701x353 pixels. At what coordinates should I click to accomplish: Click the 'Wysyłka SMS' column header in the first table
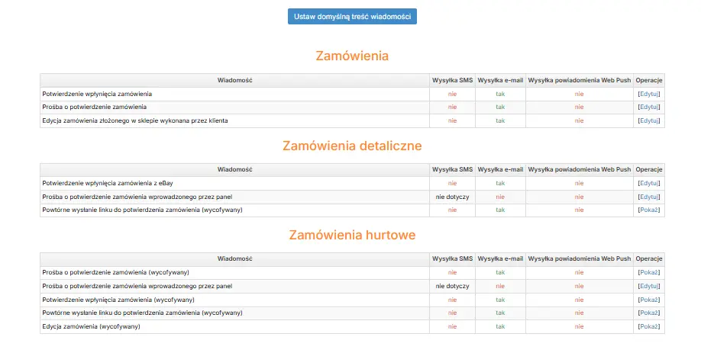pos(452,80)
